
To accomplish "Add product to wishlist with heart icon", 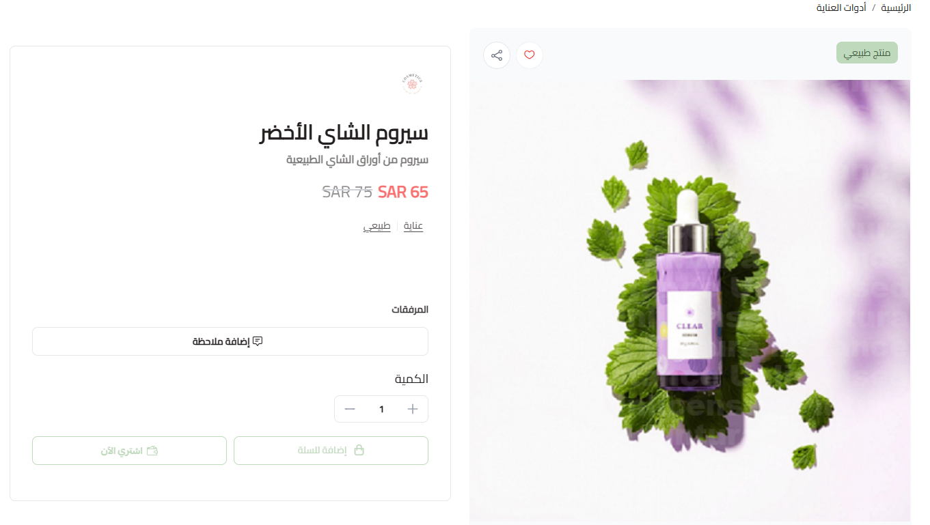I will tap(530, 55).
